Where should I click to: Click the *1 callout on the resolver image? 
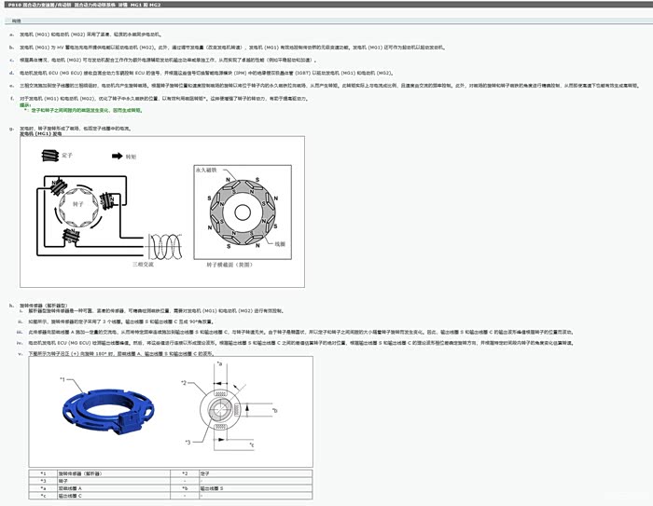click(62, 379)
